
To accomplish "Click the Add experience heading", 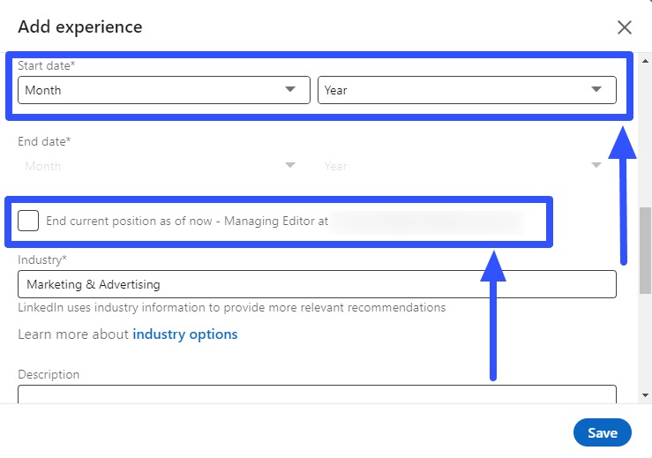I will (x=80, y=26).
